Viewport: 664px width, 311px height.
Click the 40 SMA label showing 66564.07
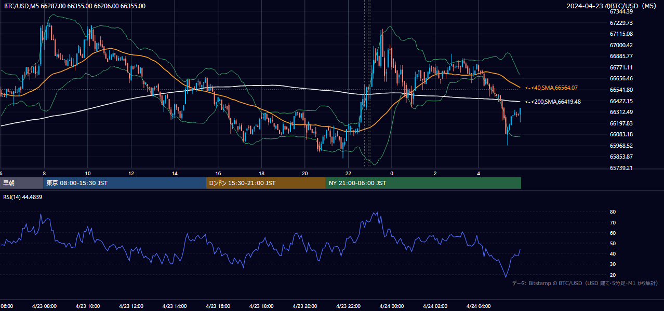tap(551, 88)
